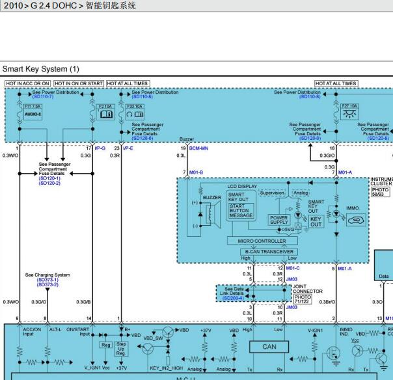The width and height of the screenshot is (393, 380).
Task: Click the 0.3Br/O wire label
Action: [327, 302]
